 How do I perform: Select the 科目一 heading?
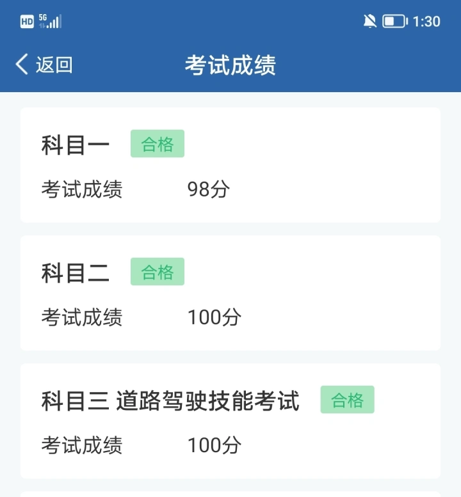pyautogui.click(x=75, y=145)
